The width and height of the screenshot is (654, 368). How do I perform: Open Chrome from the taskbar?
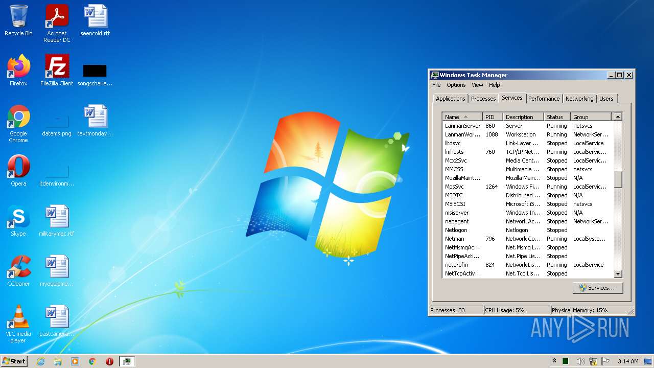pyautogui.click(x=92, y=361)
